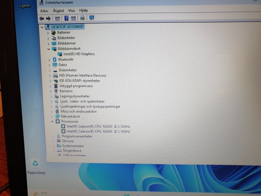
Task: Click the Bildenheter imaging device icon
Action: pos(54,38)
